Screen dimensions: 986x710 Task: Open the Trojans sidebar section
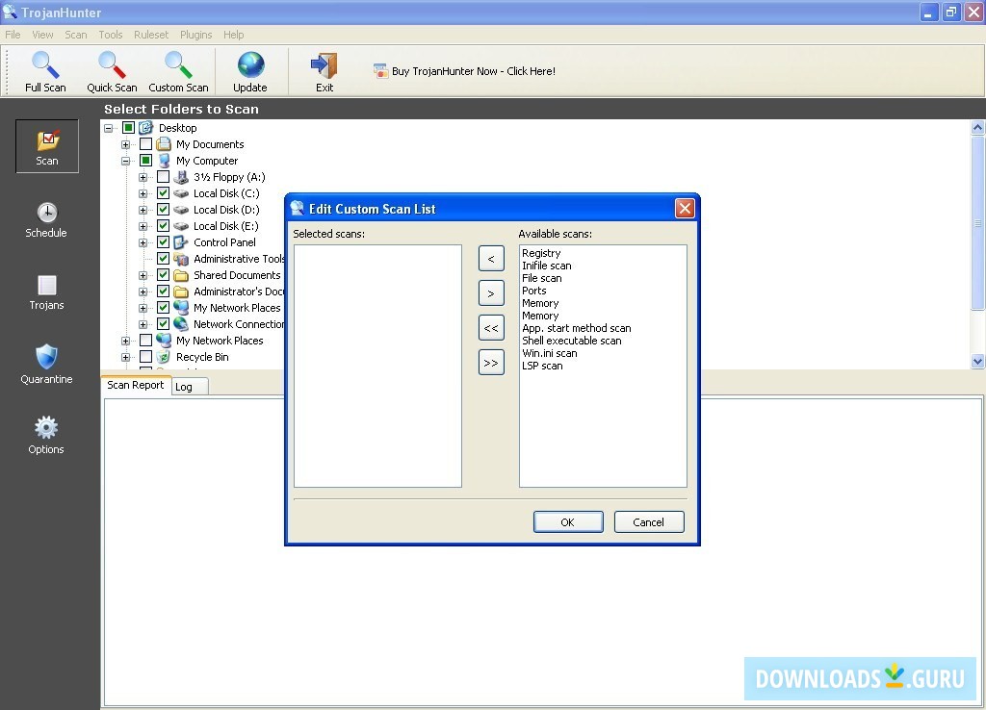pyautogui.click(x=46, y=292)
